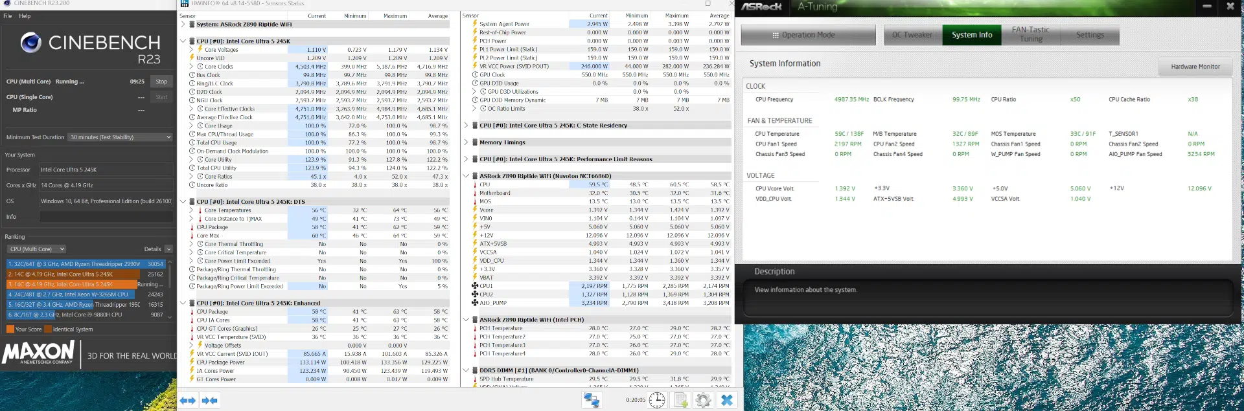Expand the System: ASRock Z890 Riptide WiFi group
This screenshot has height=411, width=1244.
pyautogui.click(x=183, y=24)
